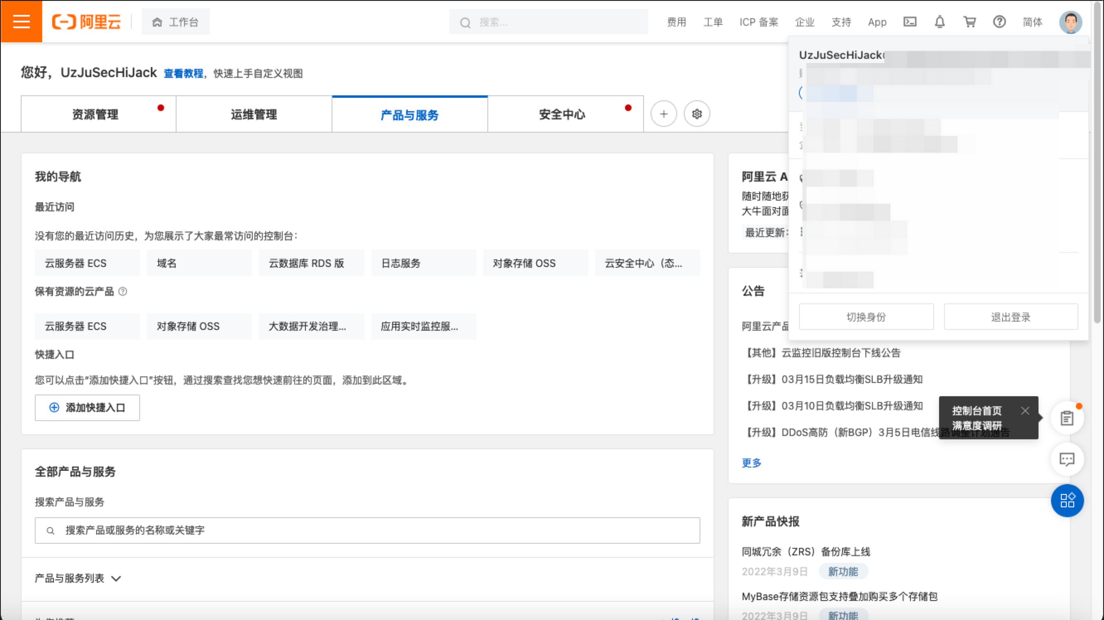
Task: Open 03月10日负载均衡SLB升级通知
Action: tap(832, 406)
